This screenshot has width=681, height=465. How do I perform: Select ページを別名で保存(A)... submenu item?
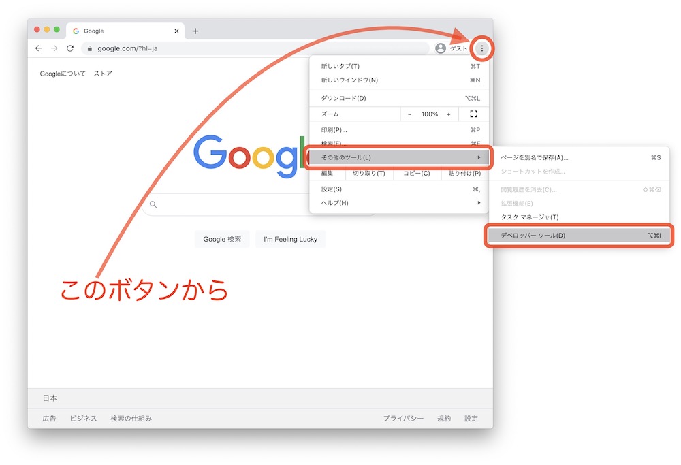(580, 157)
